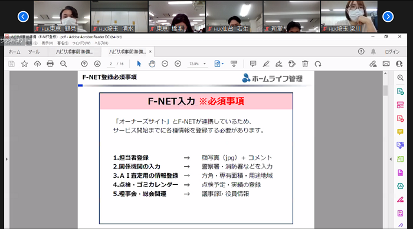
Task: Select the highlighter pen tool
Action: pyautogui.click(x=266, y=64)
